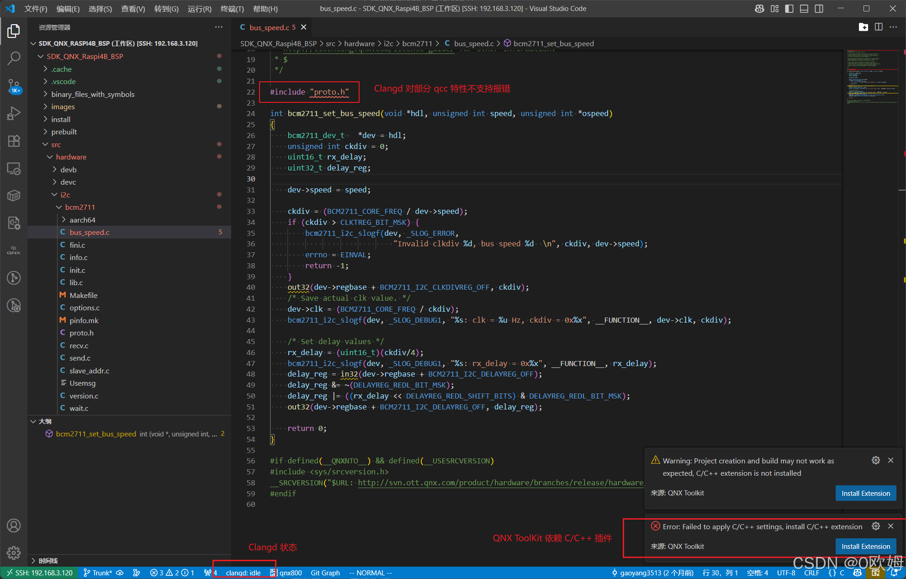Click the Copilot icon in title bar
The image size is (906, 579).
(759, 9)
